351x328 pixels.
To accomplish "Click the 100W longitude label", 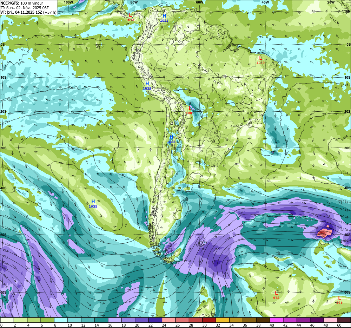I will pos(68,2).
